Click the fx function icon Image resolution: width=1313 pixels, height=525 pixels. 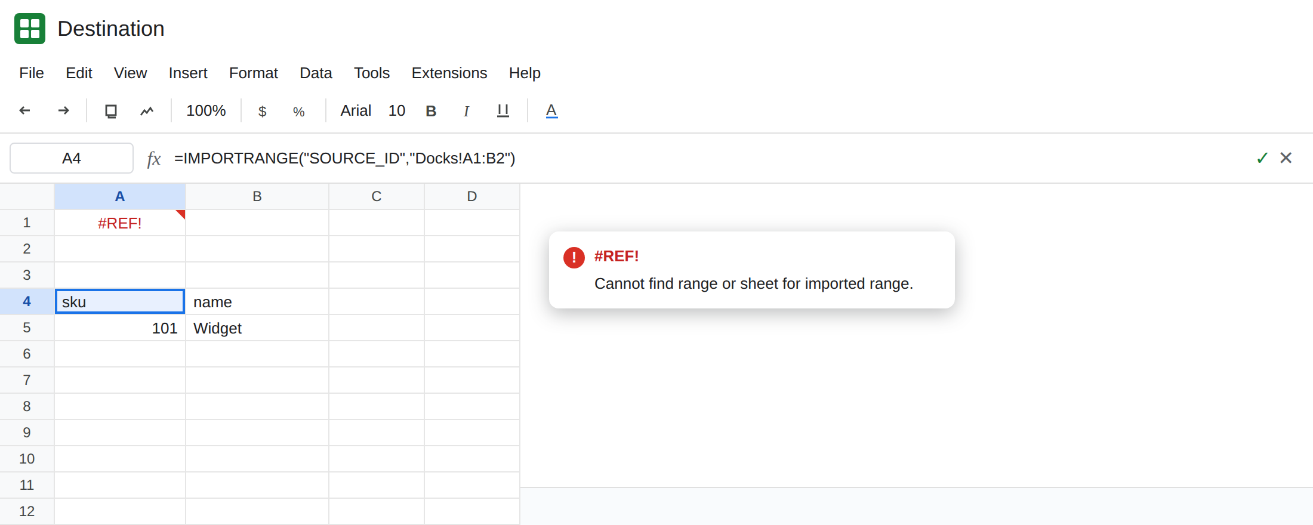point(154,158)
